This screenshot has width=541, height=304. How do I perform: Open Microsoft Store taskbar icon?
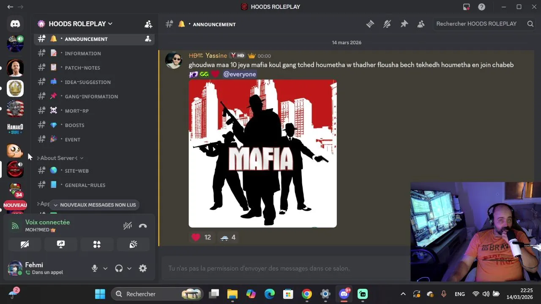pos(288,294)
